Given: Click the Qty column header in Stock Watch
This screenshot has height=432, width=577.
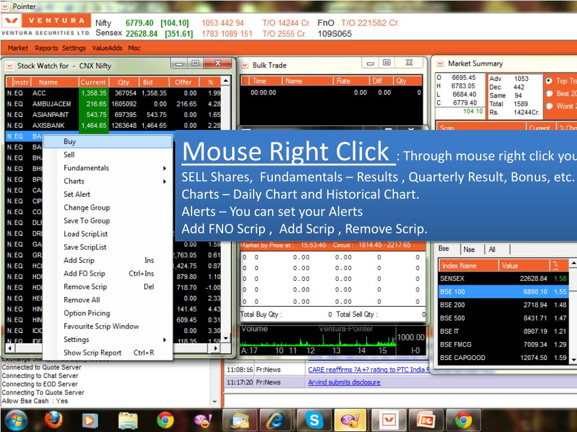Looking at the screenshot, I should click(x=123, y=82).
